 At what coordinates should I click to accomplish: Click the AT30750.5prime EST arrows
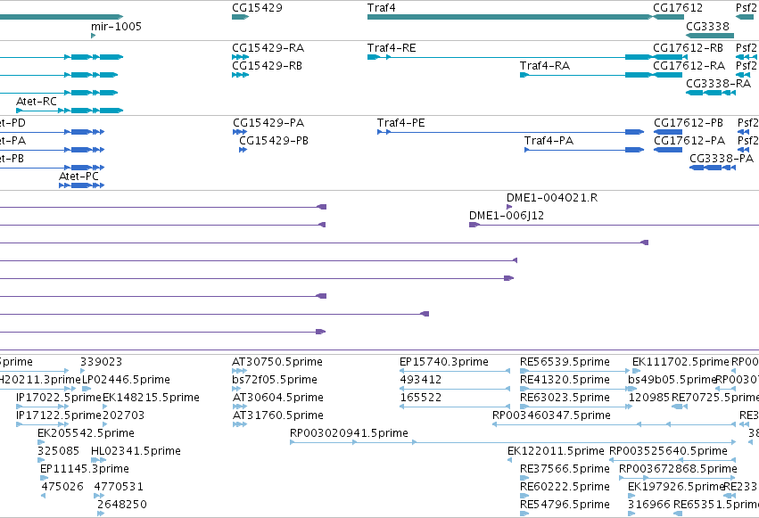[240, 371]
